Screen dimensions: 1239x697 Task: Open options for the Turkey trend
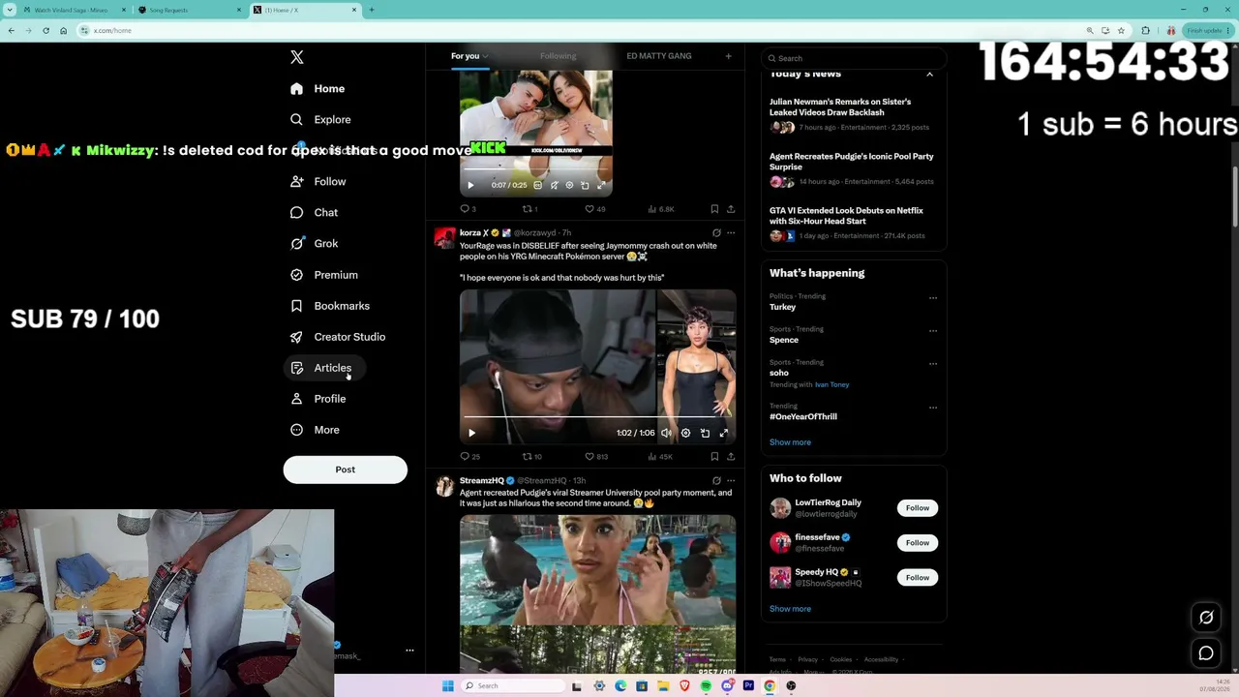pyautogui.click(x=933, y=298)
